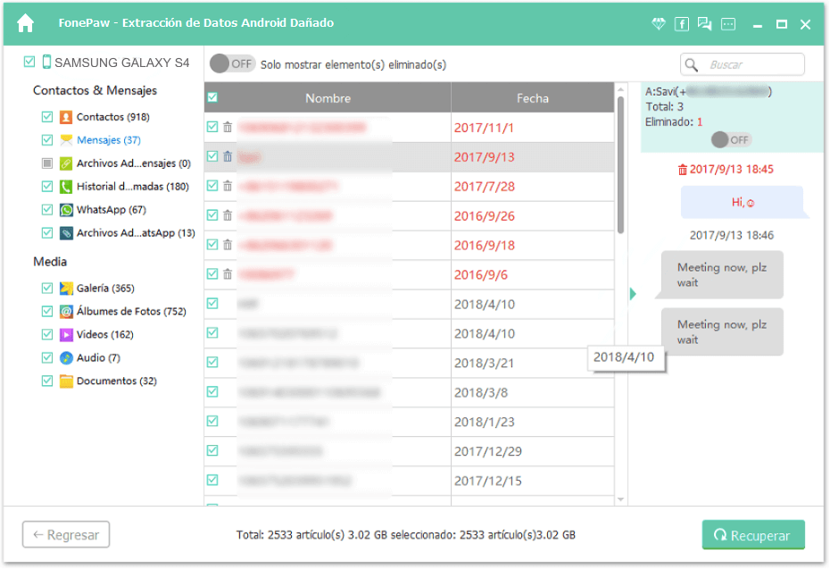Click trash icon on the 2017/7/28 row
The image size is (830, 570).
point(228,186)
